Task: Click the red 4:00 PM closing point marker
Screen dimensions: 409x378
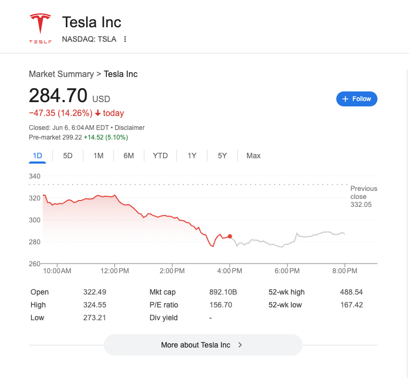Action: click(x=230, y=236)
